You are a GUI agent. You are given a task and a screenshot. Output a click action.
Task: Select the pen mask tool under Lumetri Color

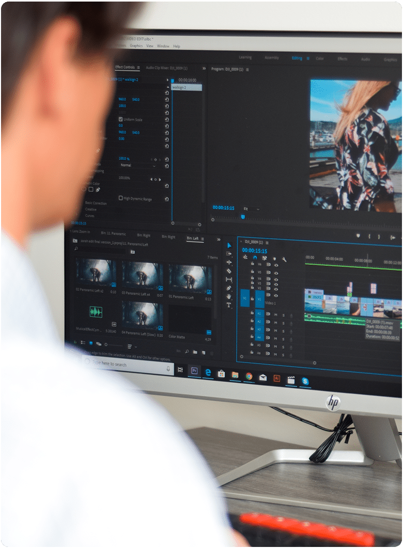point(98,190)
